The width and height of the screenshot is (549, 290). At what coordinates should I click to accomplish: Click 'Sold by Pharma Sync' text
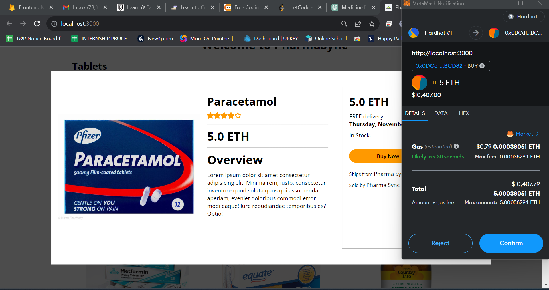pyautogui.click(x=374, y=185)
